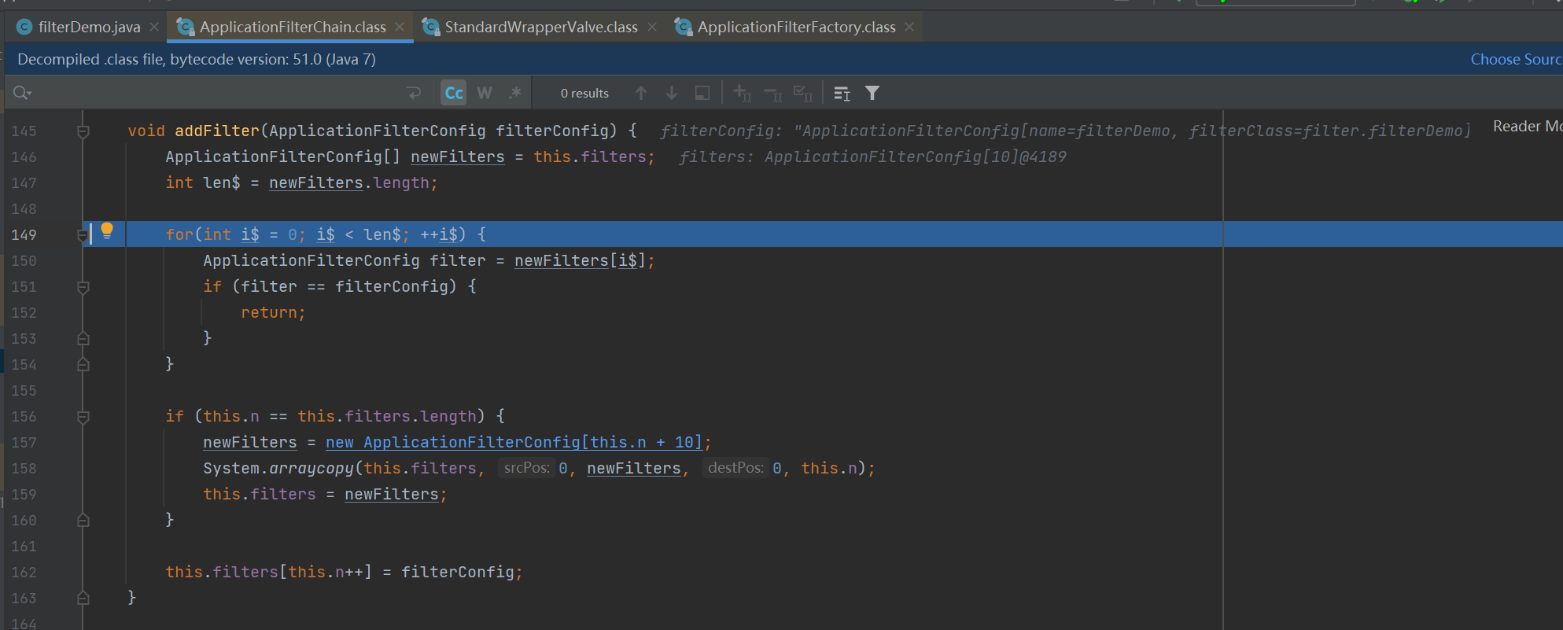Viewport: 1563px width, 630px height.
Task: Toggle Match Case (Cc) search option
Action: coord(454,93)
